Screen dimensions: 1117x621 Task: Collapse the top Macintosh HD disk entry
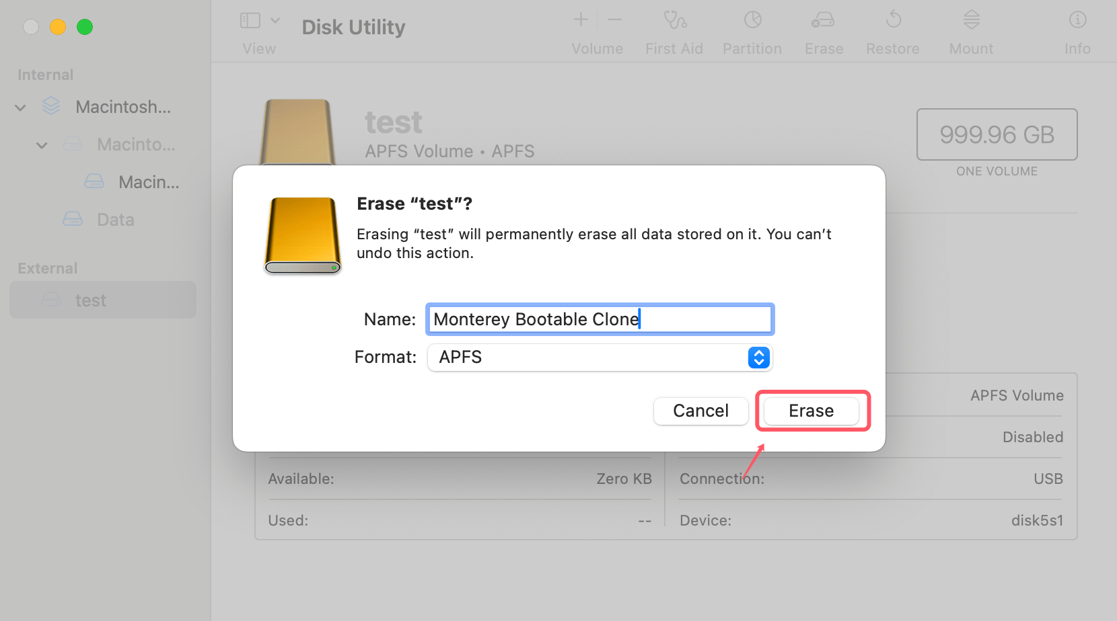[20, 107]
